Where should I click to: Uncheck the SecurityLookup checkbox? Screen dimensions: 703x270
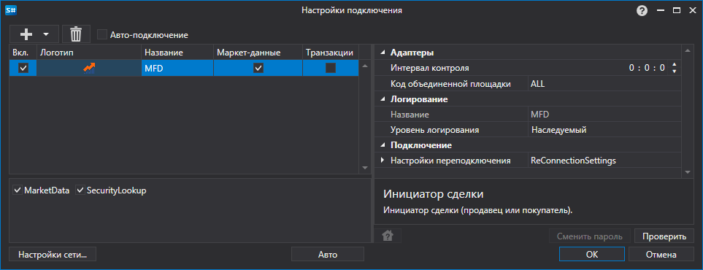point(80,190)
